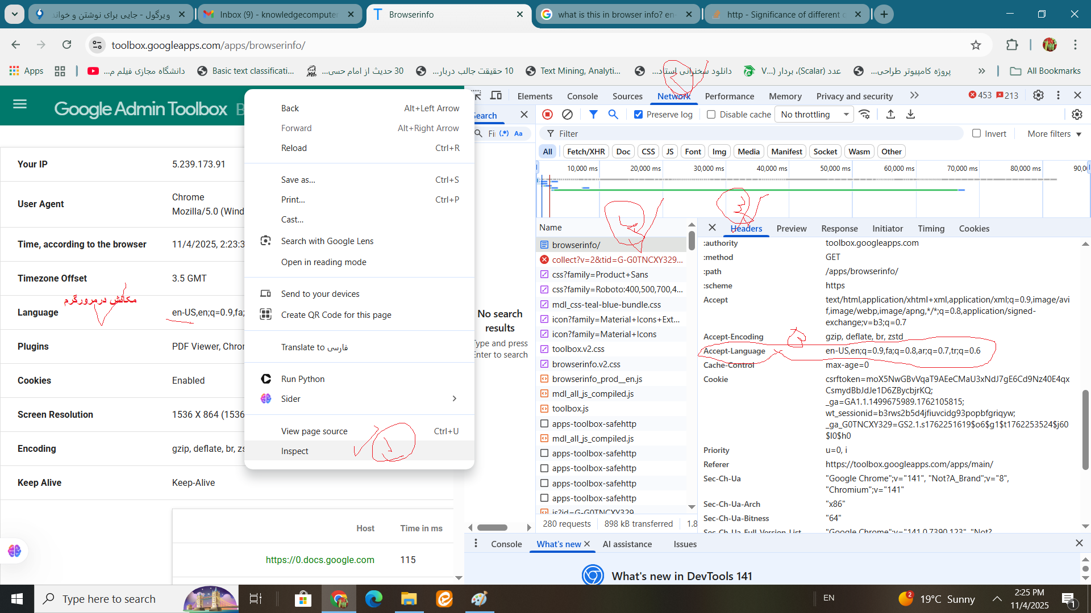Click the import HAR file upload icon
The image size is (1091, 613).
tap(890, 115)
